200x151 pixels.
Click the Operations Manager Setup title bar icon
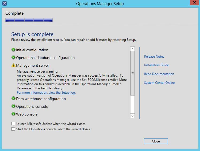(4, 4)
